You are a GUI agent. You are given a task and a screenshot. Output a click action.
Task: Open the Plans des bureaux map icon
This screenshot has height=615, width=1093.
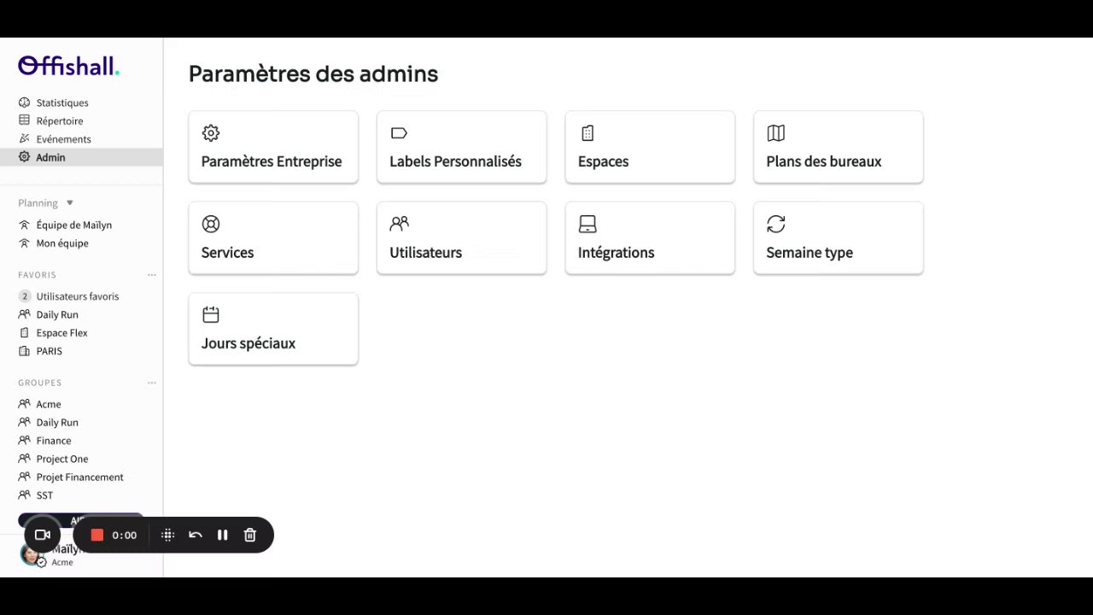[x=775, y=133]
